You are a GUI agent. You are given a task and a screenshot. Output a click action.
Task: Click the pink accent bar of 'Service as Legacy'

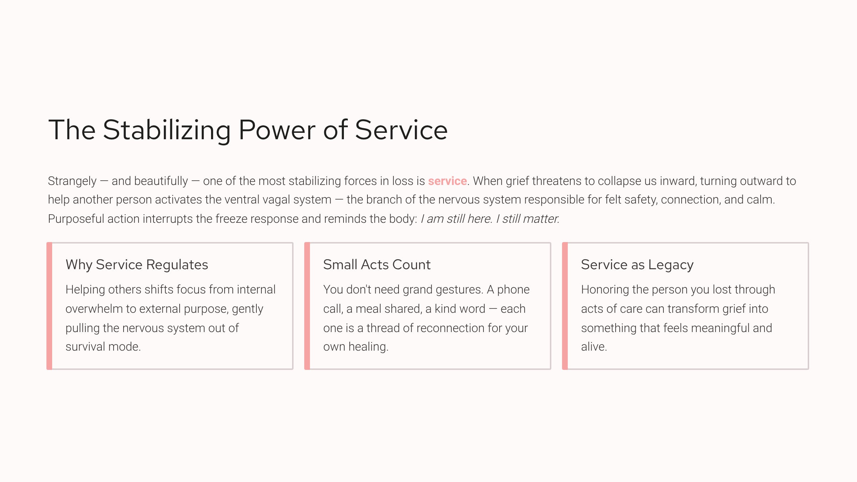pyautogui.click(x=565, y=306)
